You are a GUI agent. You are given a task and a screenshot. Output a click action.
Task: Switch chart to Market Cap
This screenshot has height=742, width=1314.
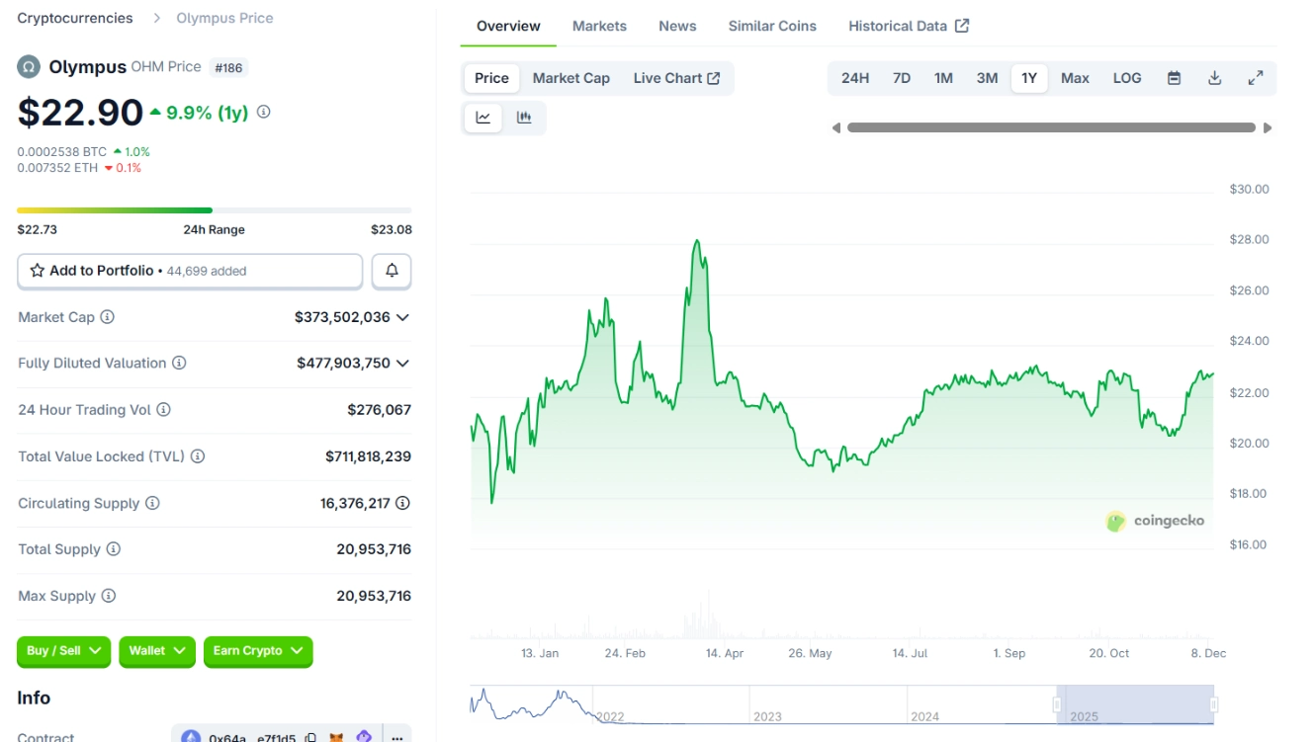click(x=570, y=78)
